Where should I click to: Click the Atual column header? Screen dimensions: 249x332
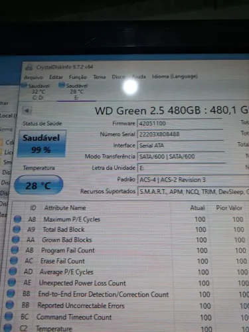[197, 208]
